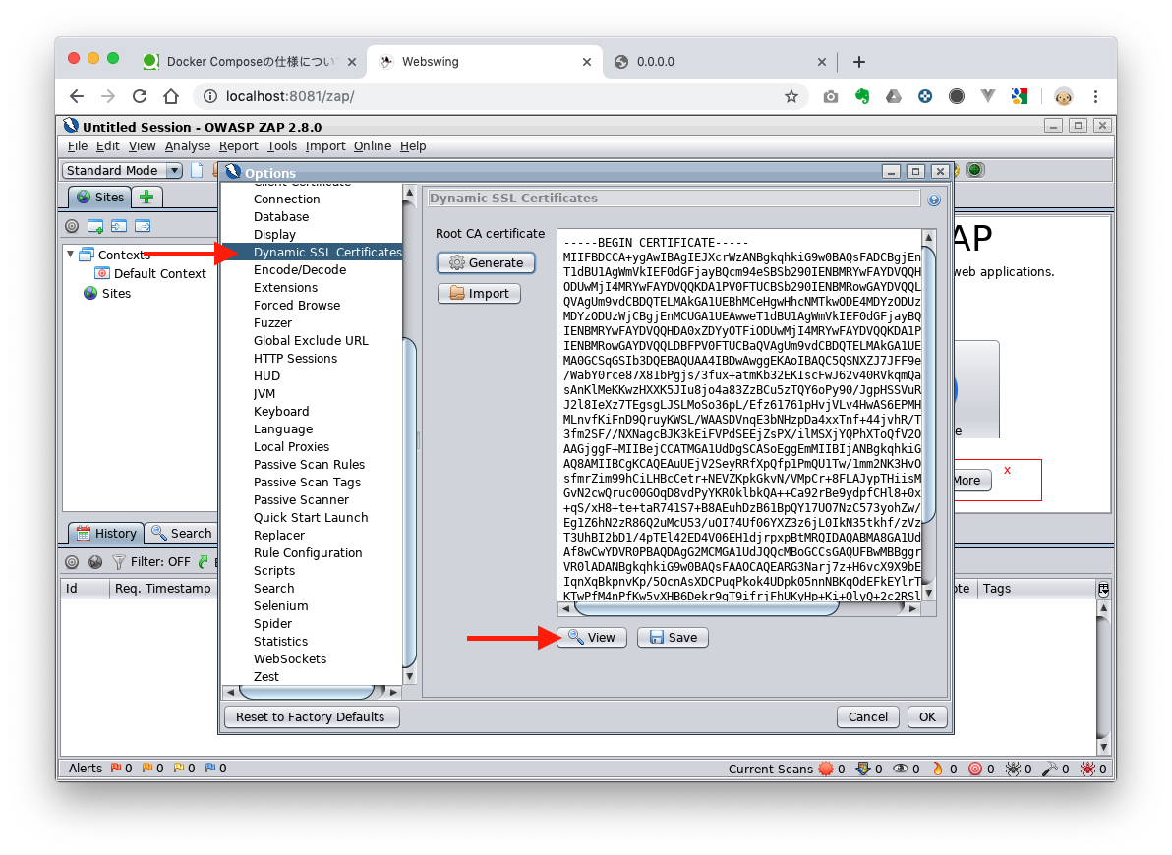Open the Edit menu

click(x=107, y=146)
